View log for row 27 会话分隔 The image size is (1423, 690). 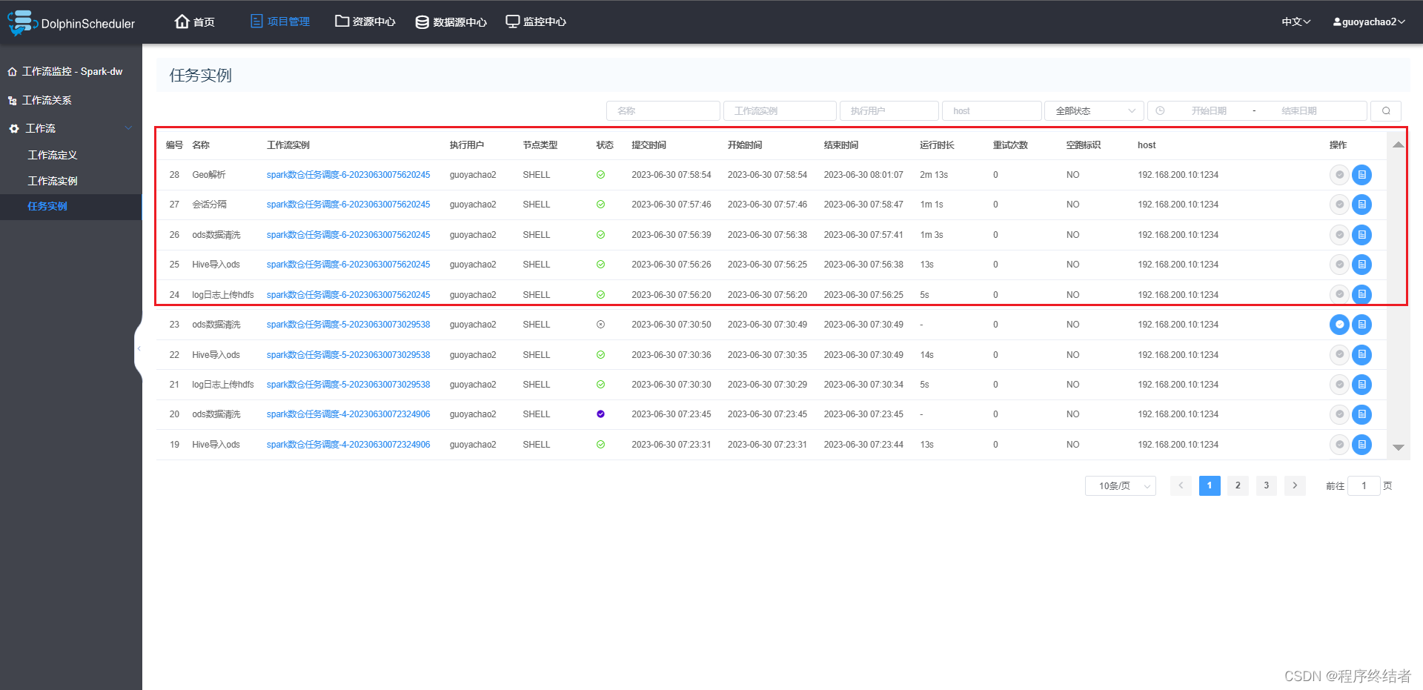coord(1361,205)
